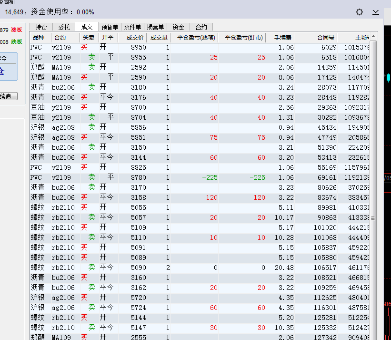Image resolution: width=391 pixels, height=340 pixels.
Task: Click fee value 10.28
Action: [x=284, y=237]
